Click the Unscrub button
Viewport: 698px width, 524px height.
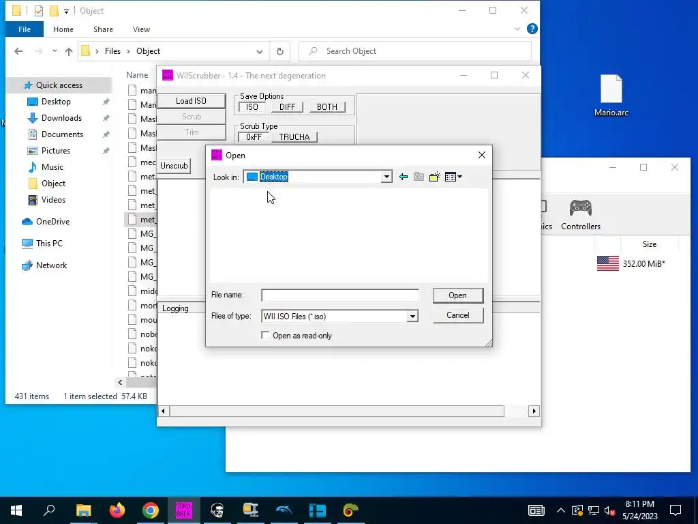[174, 166]
